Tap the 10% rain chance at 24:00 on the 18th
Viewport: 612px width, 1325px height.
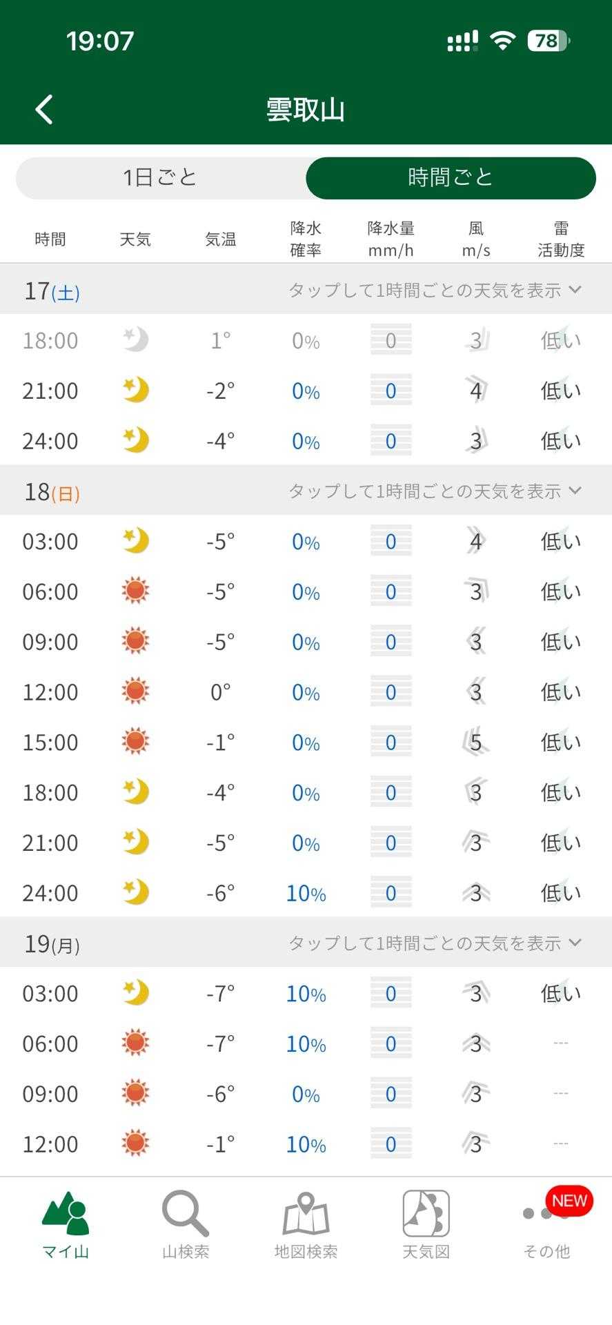coord(306,893)
